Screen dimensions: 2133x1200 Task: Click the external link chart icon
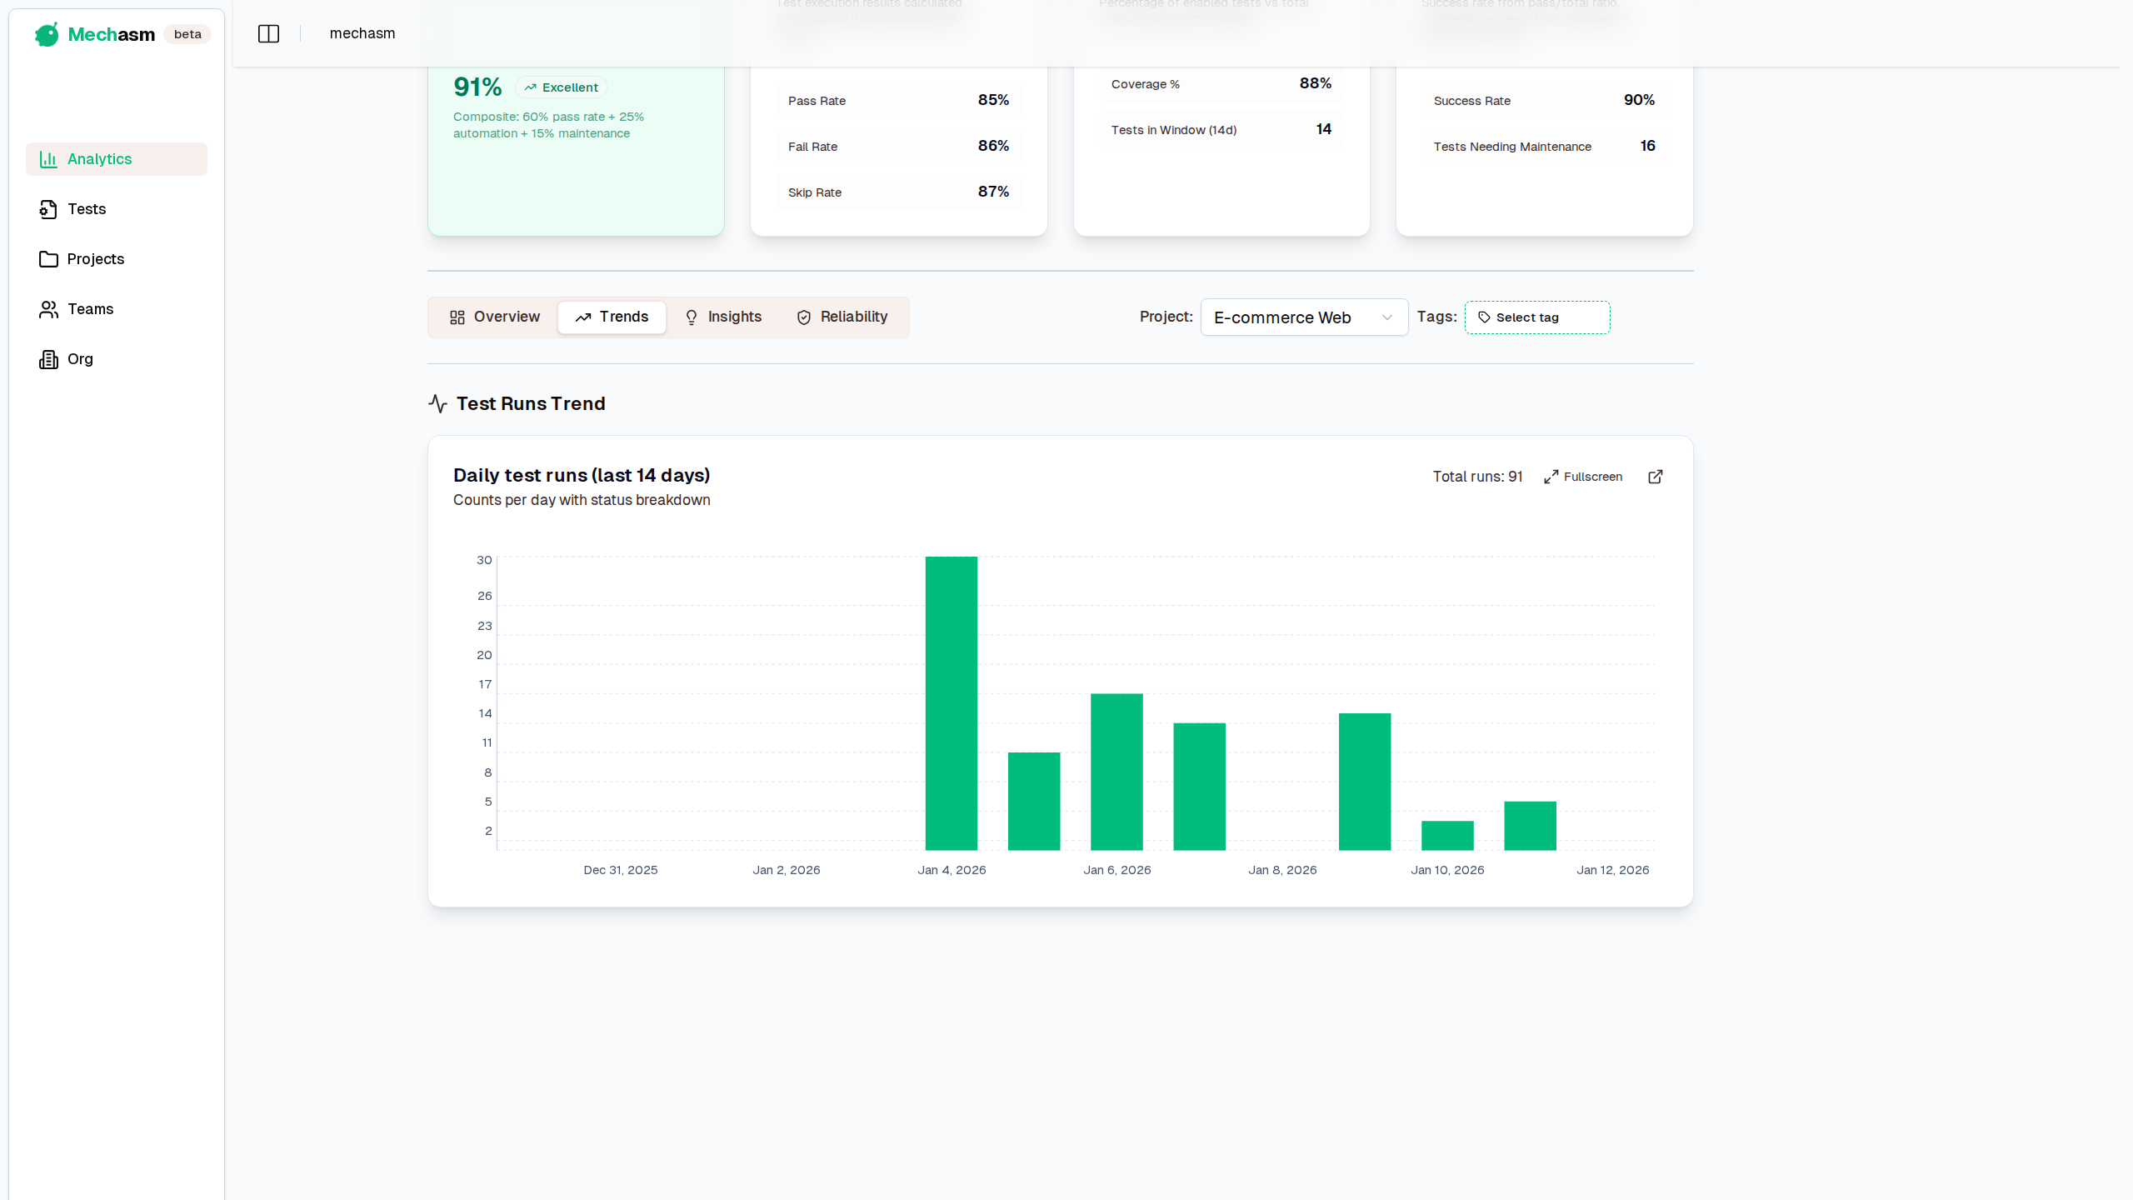pos(1656,477)
